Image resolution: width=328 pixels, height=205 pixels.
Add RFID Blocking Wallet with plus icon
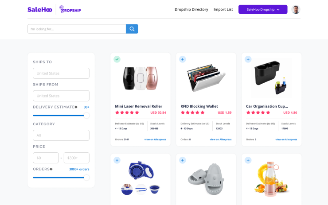183,59
